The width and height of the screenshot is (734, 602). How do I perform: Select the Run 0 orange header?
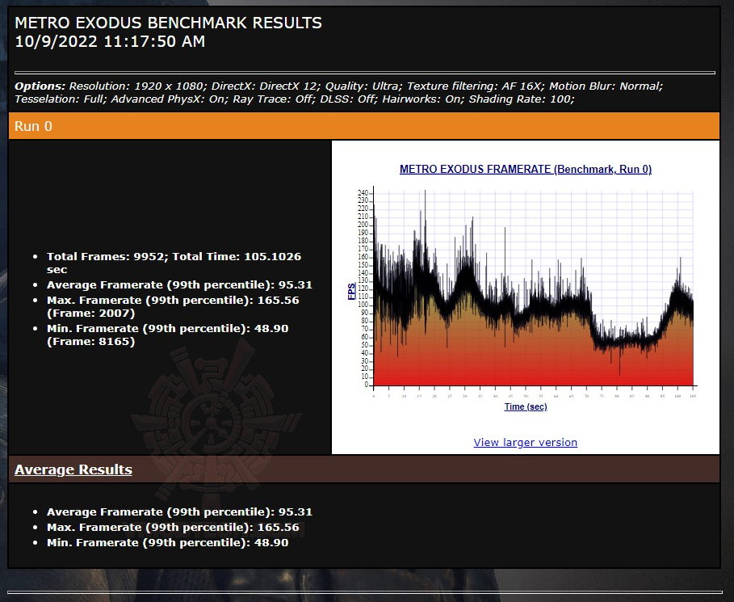(363, 126)
